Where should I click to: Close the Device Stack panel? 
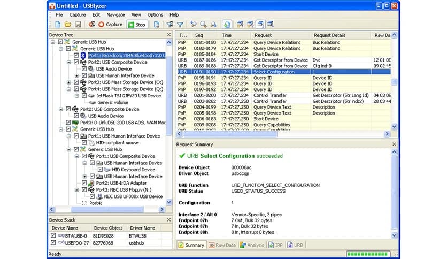coord(168,219)
